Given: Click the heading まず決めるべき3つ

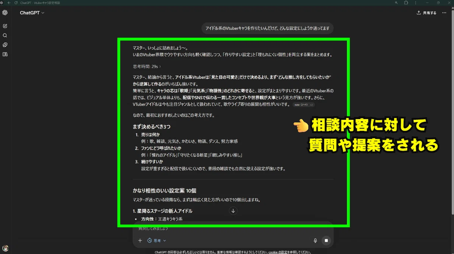Looking at the screenshot, I should [151, 127].
